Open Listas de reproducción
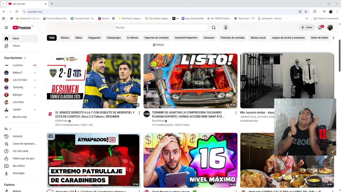341x192 pixels. pos(20,144)
